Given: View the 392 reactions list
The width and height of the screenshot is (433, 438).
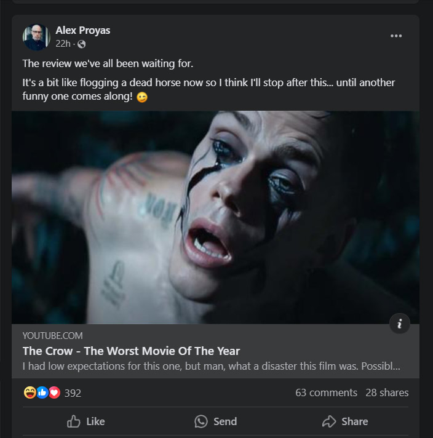Looking at the screenshot, I should (x=73, y=392).
